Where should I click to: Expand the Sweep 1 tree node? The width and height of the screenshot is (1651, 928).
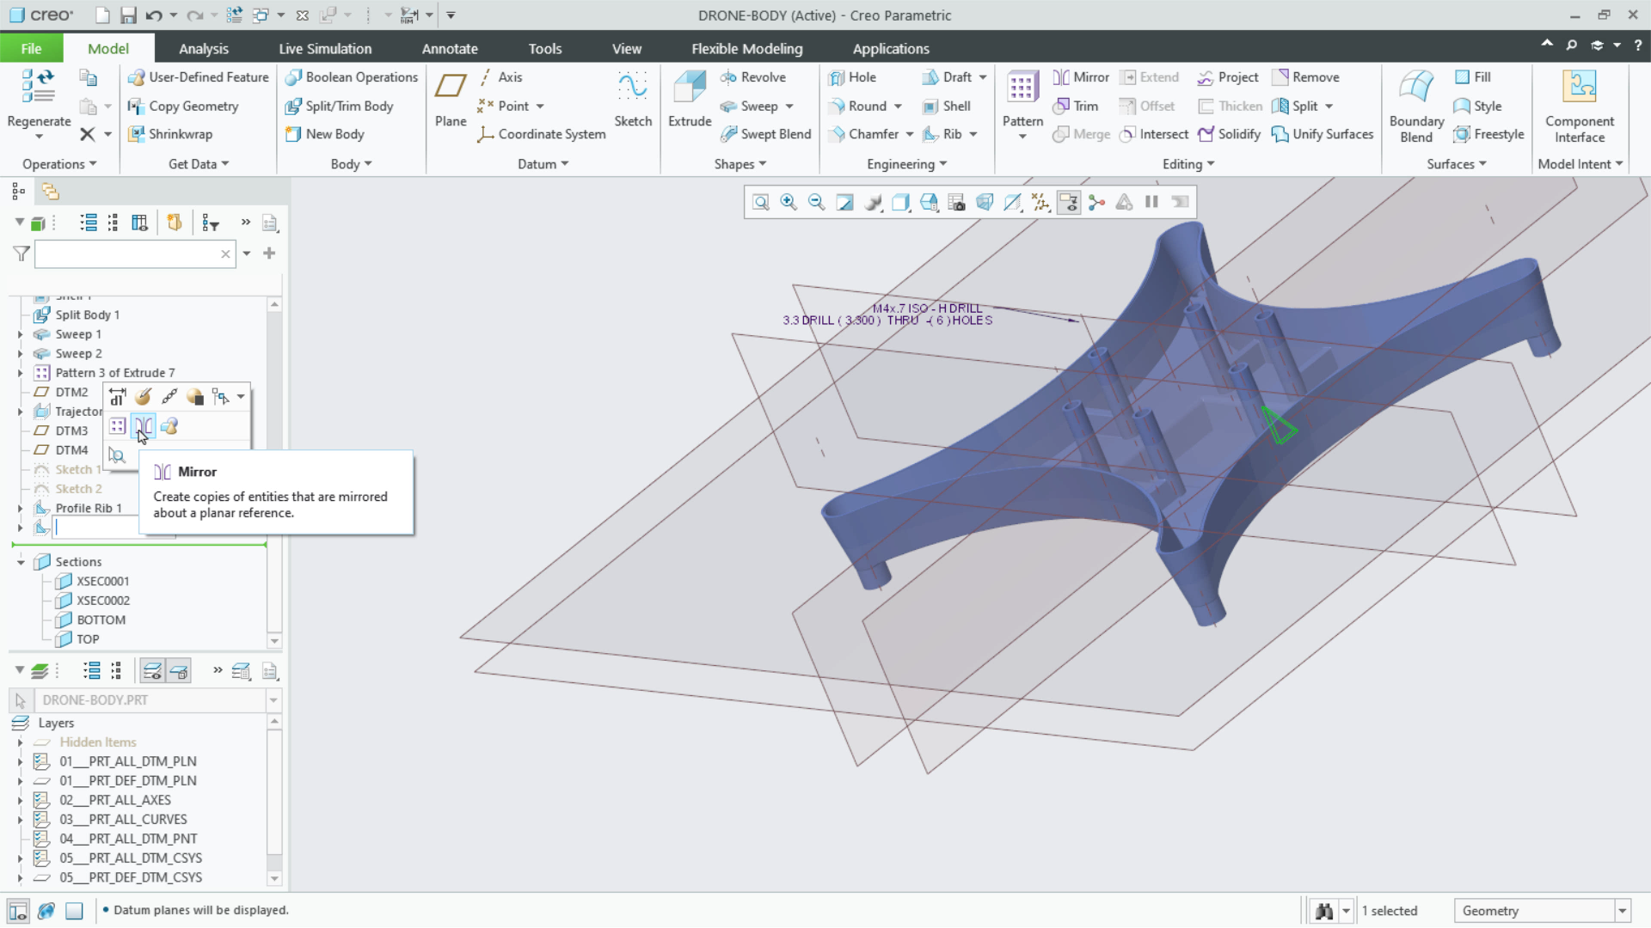tap(20, 334)
